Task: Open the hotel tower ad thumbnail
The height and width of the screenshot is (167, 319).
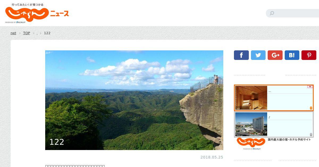Action: [251, 124]
